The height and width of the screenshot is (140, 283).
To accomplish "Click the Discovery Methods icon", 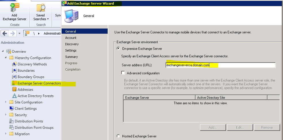I will click(14, 64).
